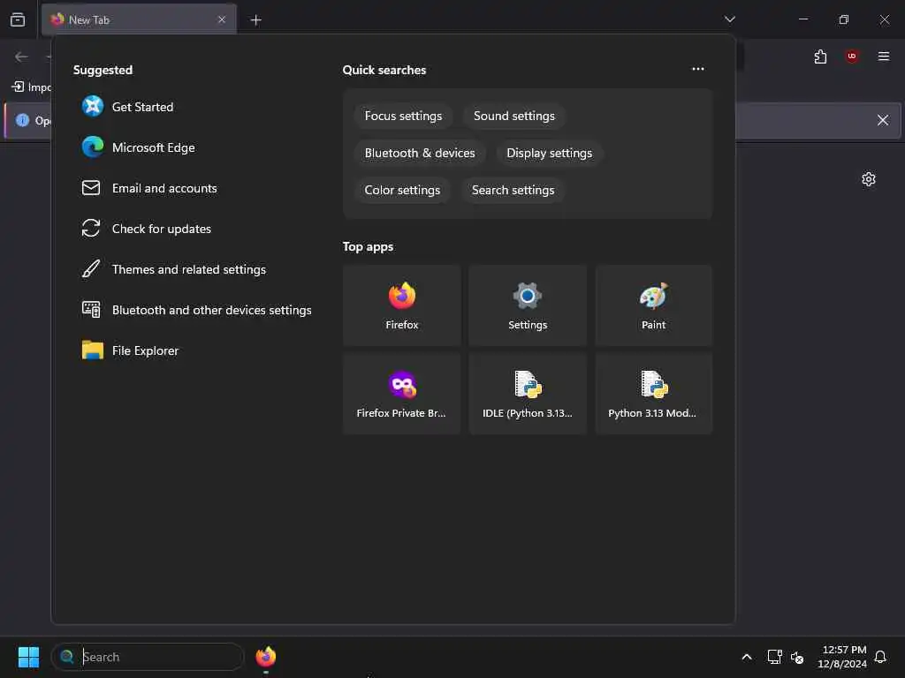Click the info icon in Firefox notification bar
The width and height of the screenshot is (905, 678).
pos(22,120)
